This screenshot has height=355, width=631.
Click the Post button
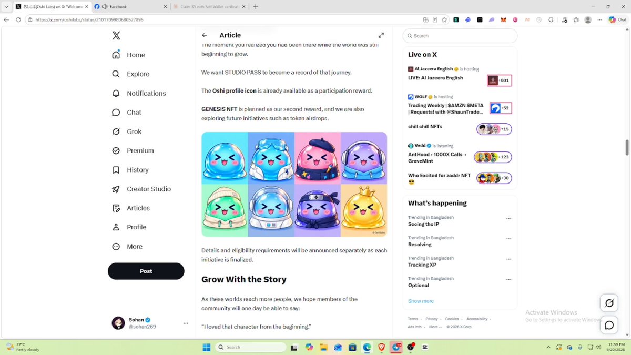coord(146,271)
